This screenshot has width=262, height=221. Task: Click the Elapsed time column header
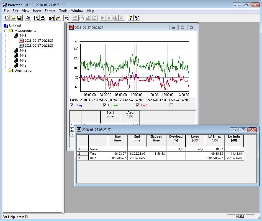point(156,141)
